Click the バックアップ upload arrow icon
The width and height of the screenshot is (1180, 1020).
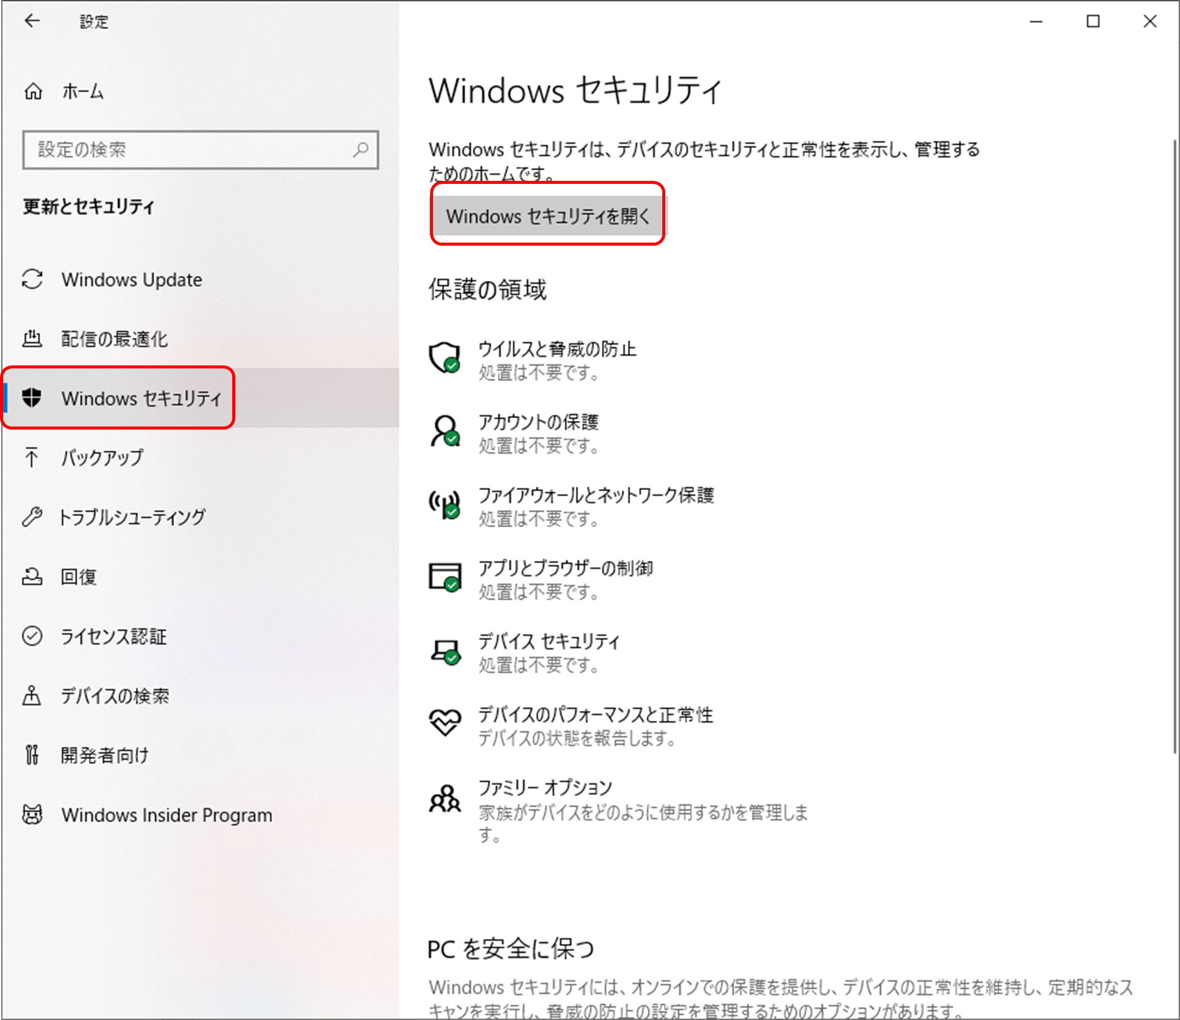click(31, 457)
